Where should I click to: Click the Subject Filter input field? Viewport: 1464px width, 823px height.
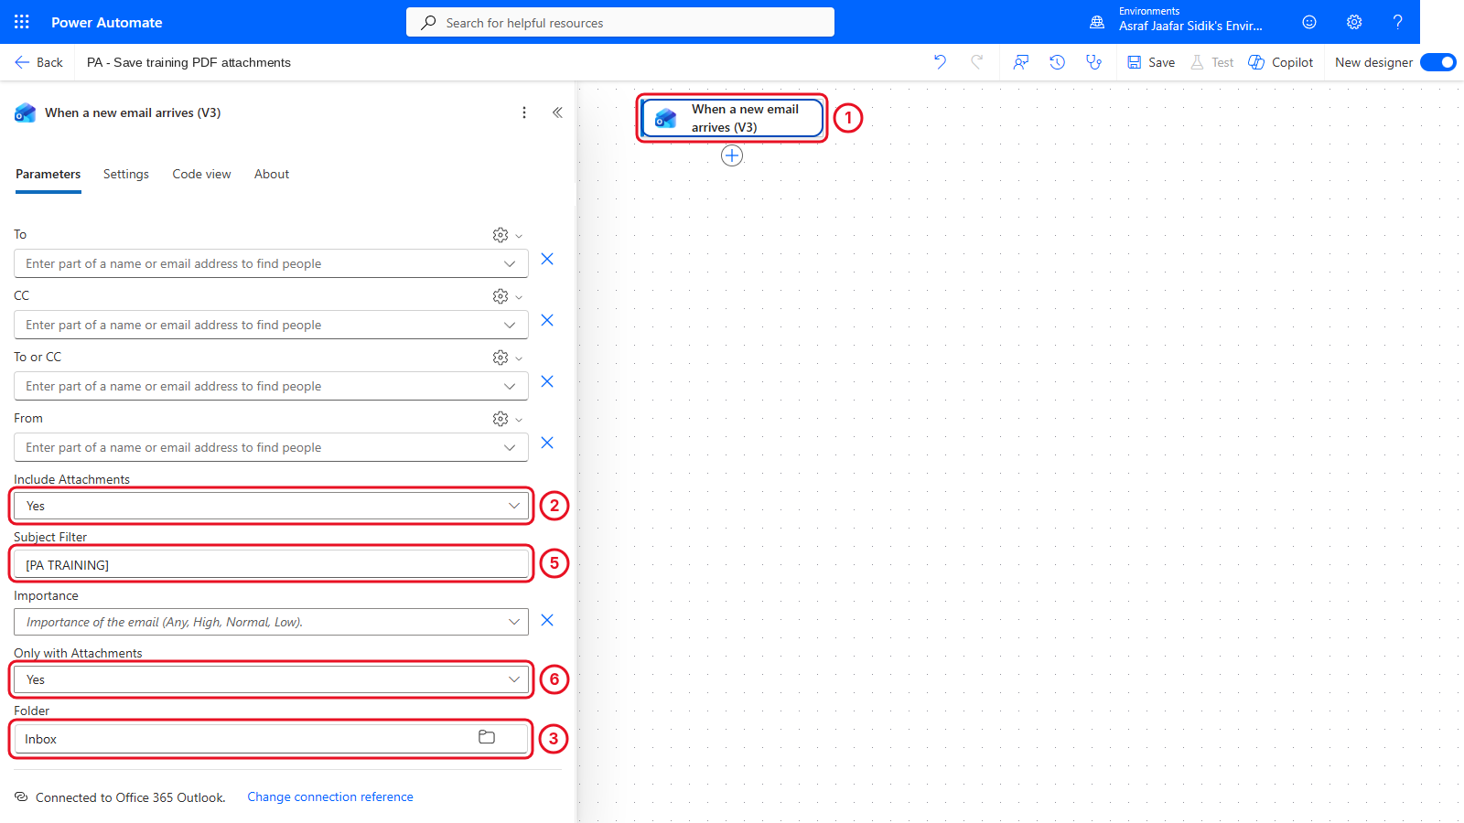click(x=271, y=565)
